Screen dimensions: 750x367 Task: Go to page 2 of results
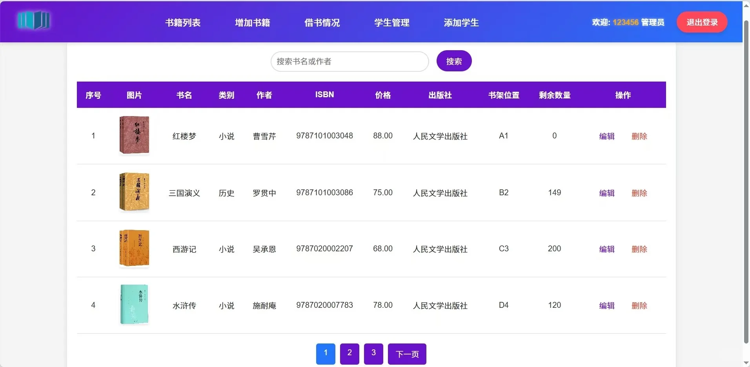(x=349, y=353)
